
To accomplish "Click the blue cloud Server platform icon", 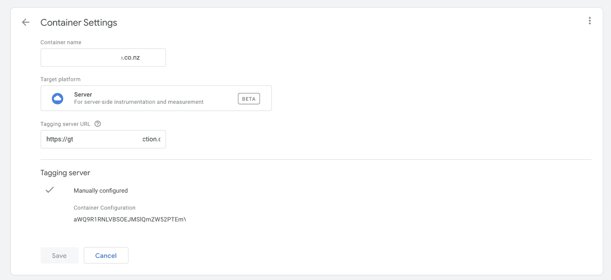I will [x=58, y=98].
